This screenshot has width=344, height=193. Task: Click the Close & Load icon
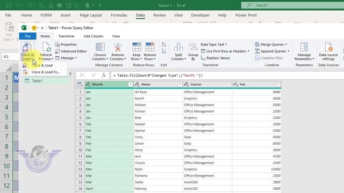pyautogui.click(x=27, y=48)
